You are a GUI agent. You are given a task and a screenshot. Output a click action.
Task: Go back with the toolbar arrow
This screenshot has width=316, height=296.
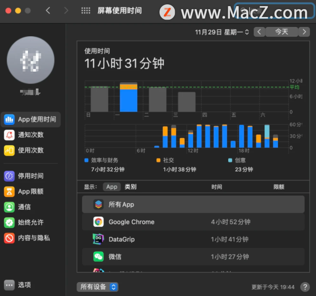click(x=48, y=10)
